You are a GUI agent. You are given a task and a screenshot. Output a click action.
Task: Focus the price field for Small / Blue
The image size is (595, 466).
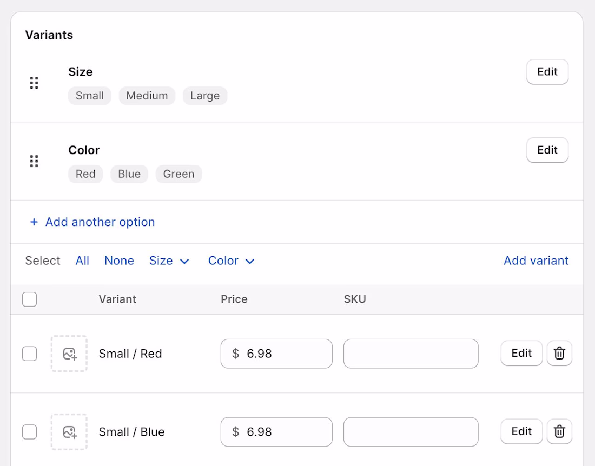pos(276,432)
